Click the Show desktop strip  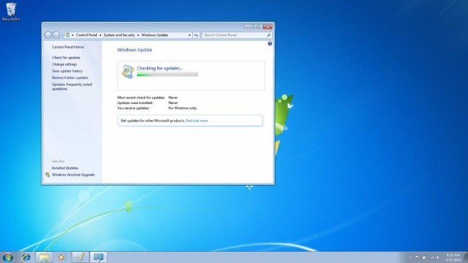click(466, 257)
